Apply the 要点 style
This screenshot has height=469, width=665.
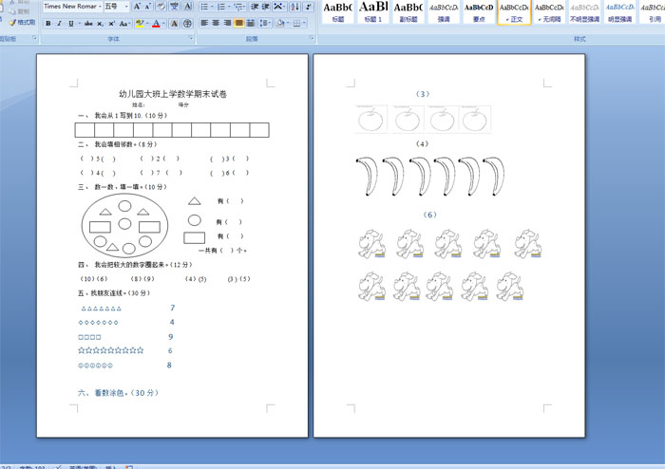[479, 11]
